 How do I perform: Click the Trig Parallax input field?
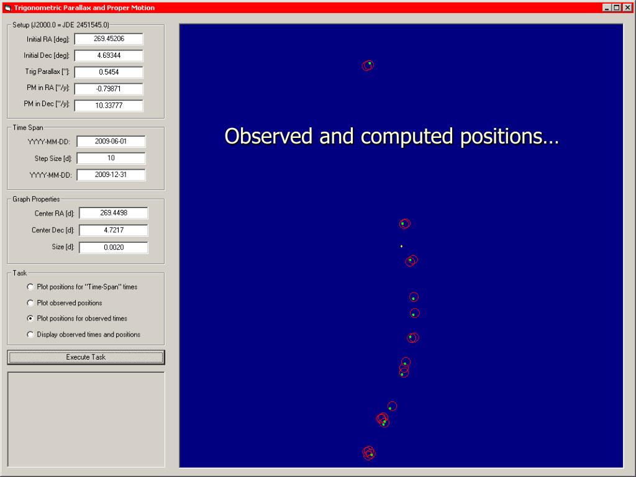[x=109, y=72]
